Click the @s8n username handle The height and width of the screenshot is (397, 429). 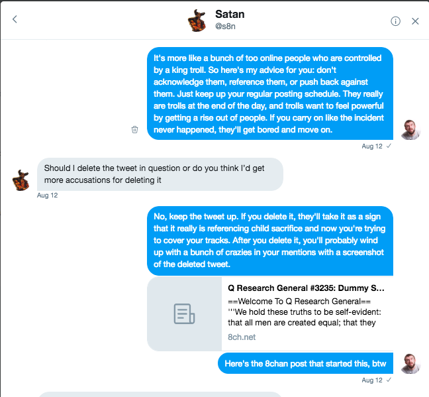tap(225, 27)
